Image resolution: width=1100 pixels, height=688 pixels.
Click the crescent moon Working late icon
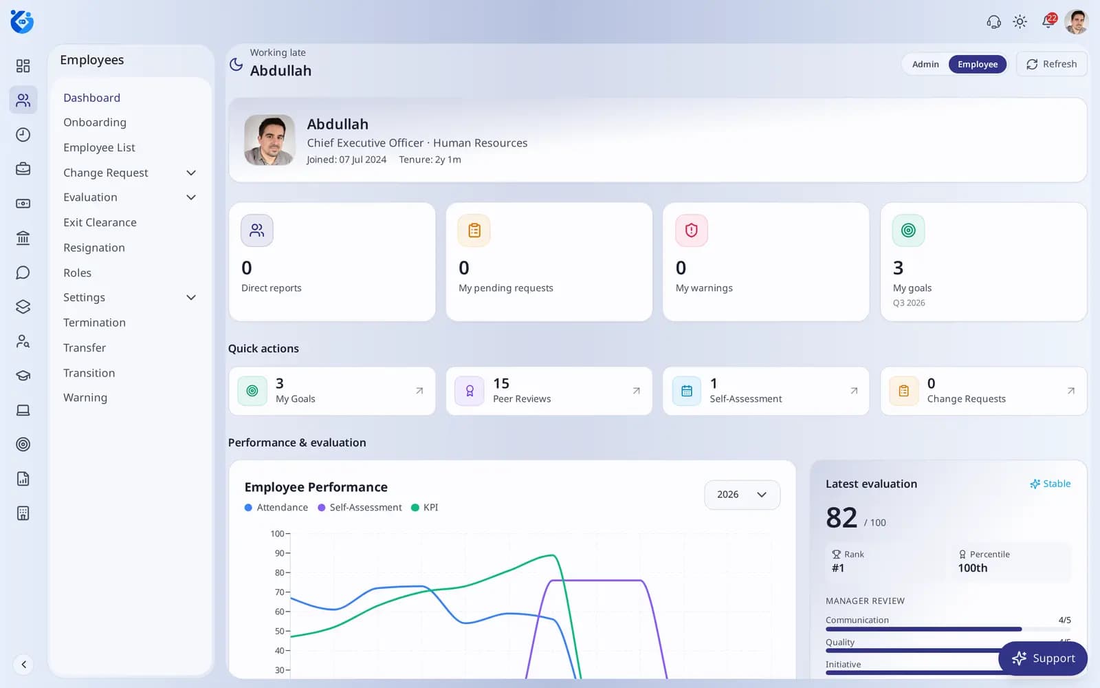(x=236, y=64)
